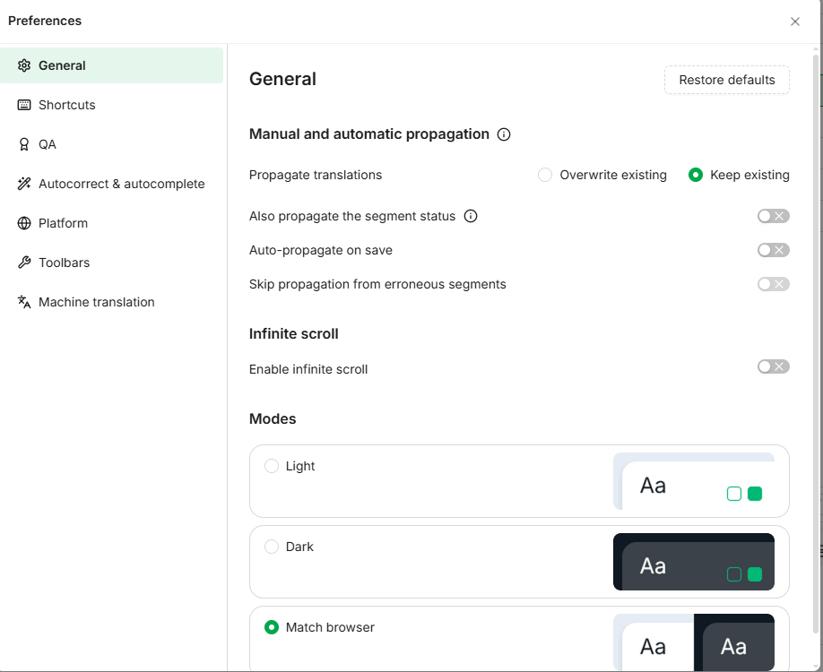Viewport: 823px width, 672px height.
Task: Click the 'Modes' heading
Action: 273,418
